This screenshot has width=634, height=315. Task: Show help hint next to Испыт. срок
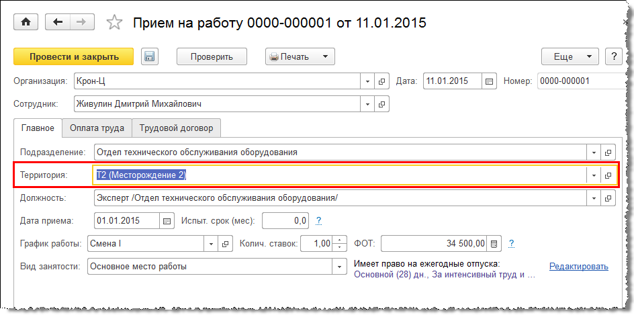coord(318,221)
